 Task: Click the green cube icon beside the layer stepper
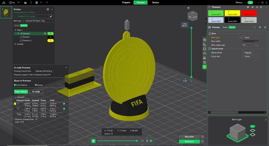tap(151, 141)
